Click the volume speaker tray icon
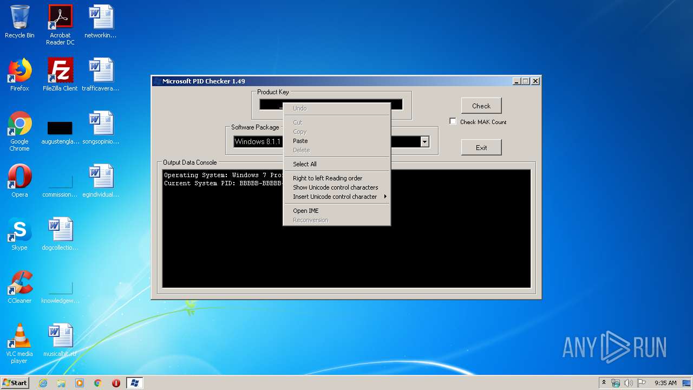 [629, 383]
